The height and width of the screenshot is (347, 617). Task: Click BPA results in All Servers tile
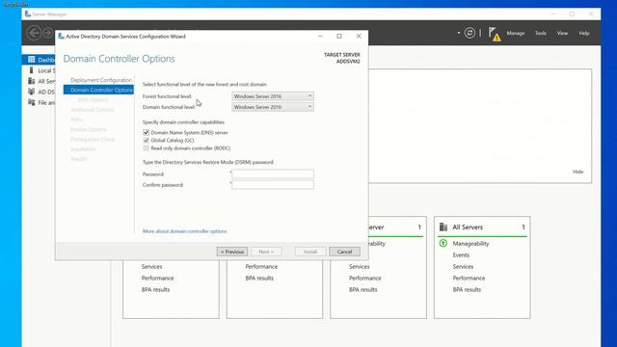click(467, 289)
